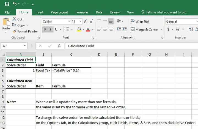
Task: Apply Percent Style format
Action: click(x=177, y=29)
